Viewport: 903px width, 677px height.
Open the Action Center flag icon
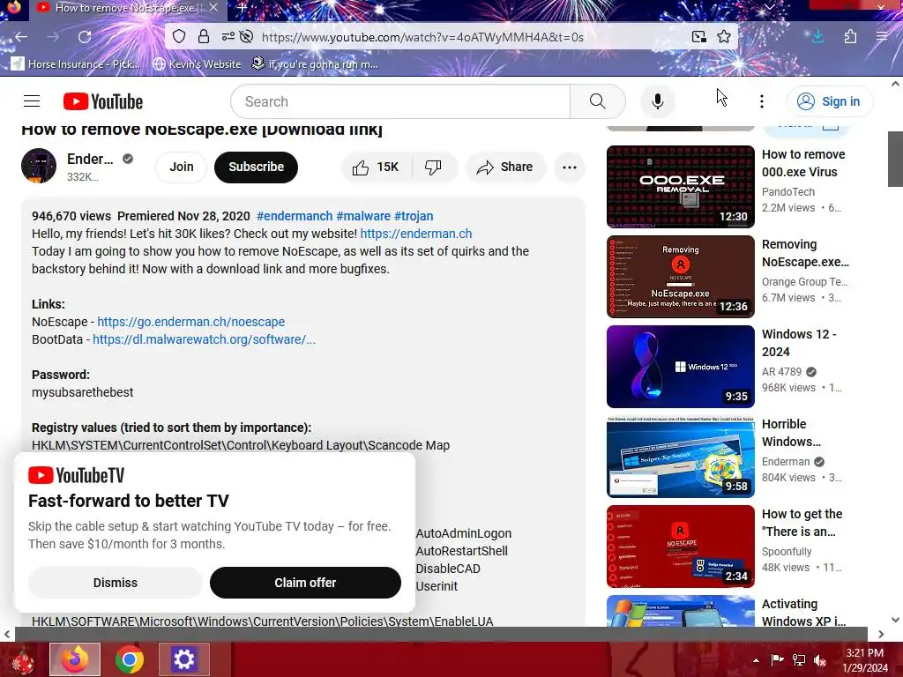[778, 660]
